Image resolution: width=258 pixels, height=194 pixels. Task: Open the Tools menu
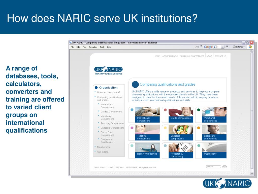102,47
